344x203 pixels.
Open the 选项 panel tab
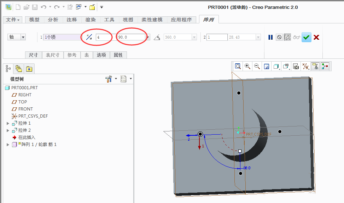point(101,55)
